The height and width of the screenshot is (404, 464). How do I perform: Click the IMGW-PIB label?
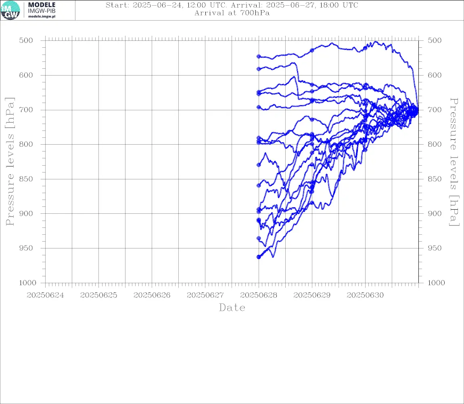tap(42, 11)
